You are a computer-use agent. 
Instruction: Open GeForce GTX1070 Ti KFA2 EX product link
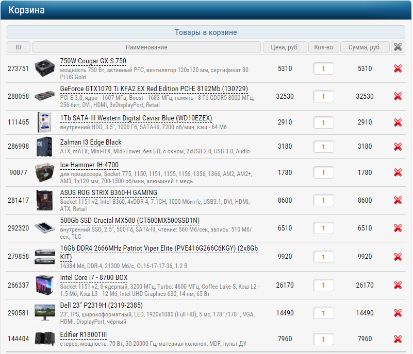pos(154,89)
